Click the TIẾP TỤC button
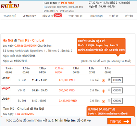The width and height of the screenshot is (137, 126). [x=119, y=121]
